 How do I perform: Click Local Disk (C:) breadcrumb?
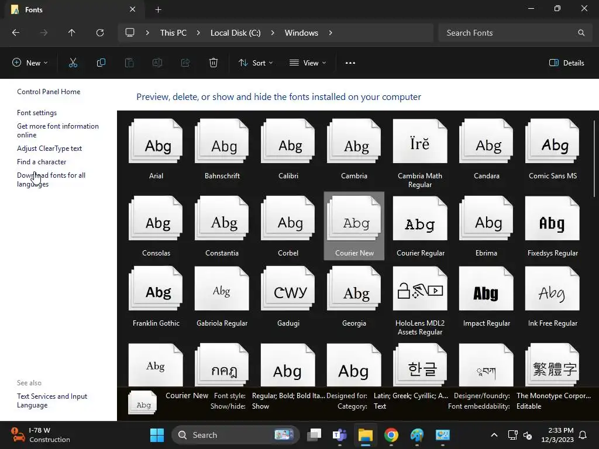point(236,33)
